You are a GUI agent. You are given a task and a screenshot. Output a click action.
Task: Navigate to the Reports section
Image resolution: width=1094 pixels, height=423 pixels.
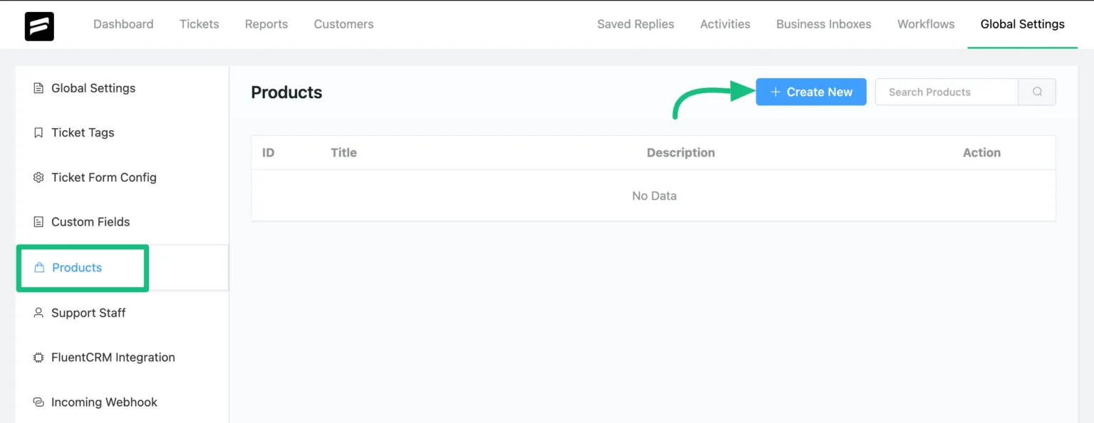tap(266, 23)
